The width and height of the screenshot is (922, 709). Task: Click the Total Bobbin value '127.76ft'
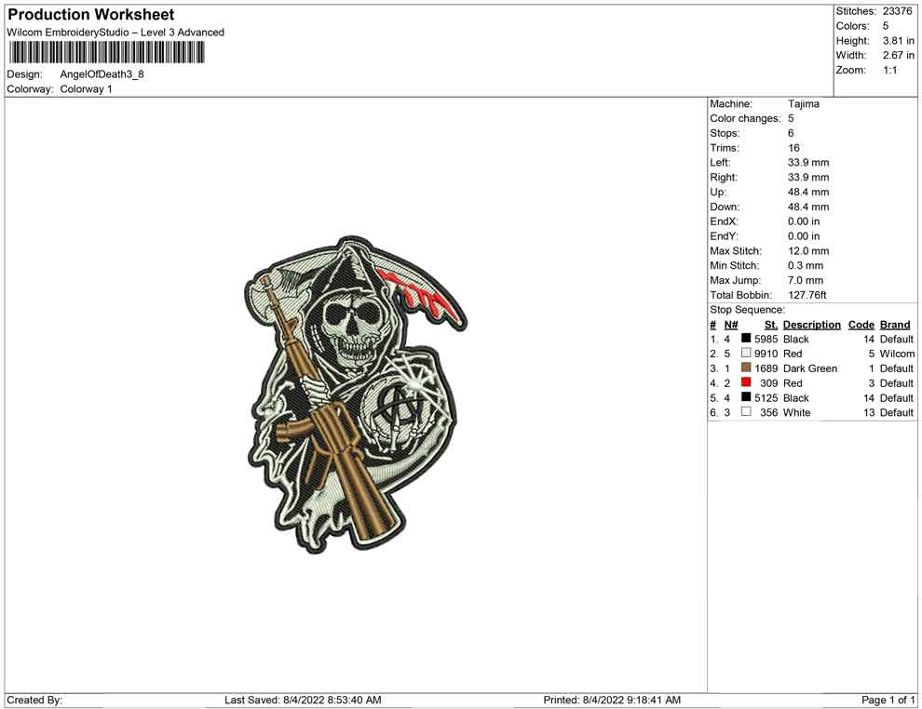tap(807, 295)
